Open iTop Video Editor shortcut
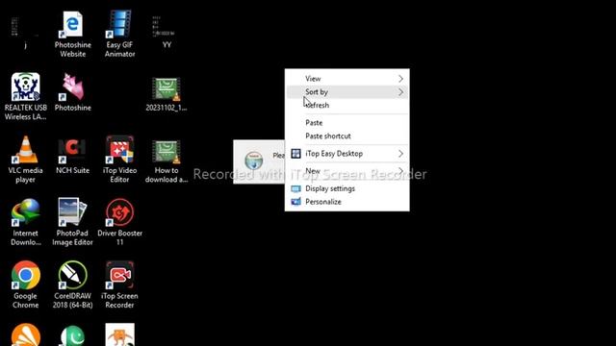The image size is (616, 346). [119, 160]
